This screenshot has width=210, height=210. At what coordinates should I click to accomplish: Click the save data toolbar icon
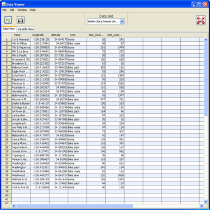pos(21,20)
